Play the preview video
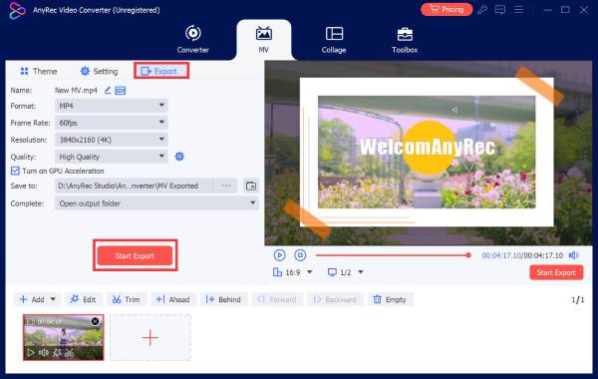The height and width of the screenshot is (379, 598). (x=279, y=255)
